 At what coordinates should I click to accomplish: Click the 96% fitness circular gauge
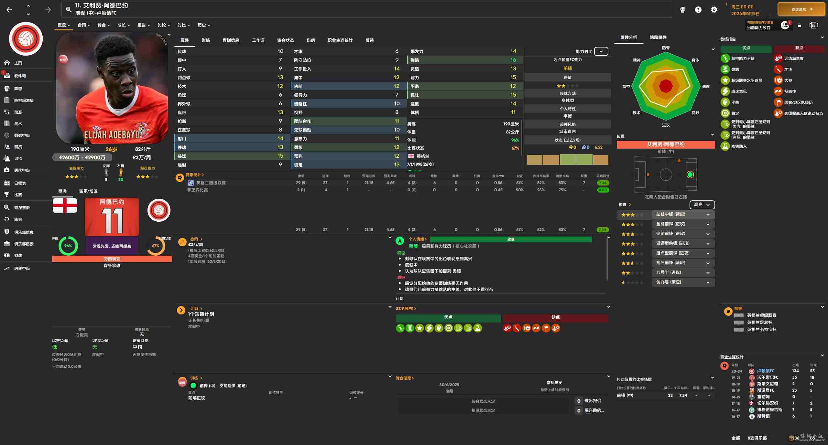[68, 246]
